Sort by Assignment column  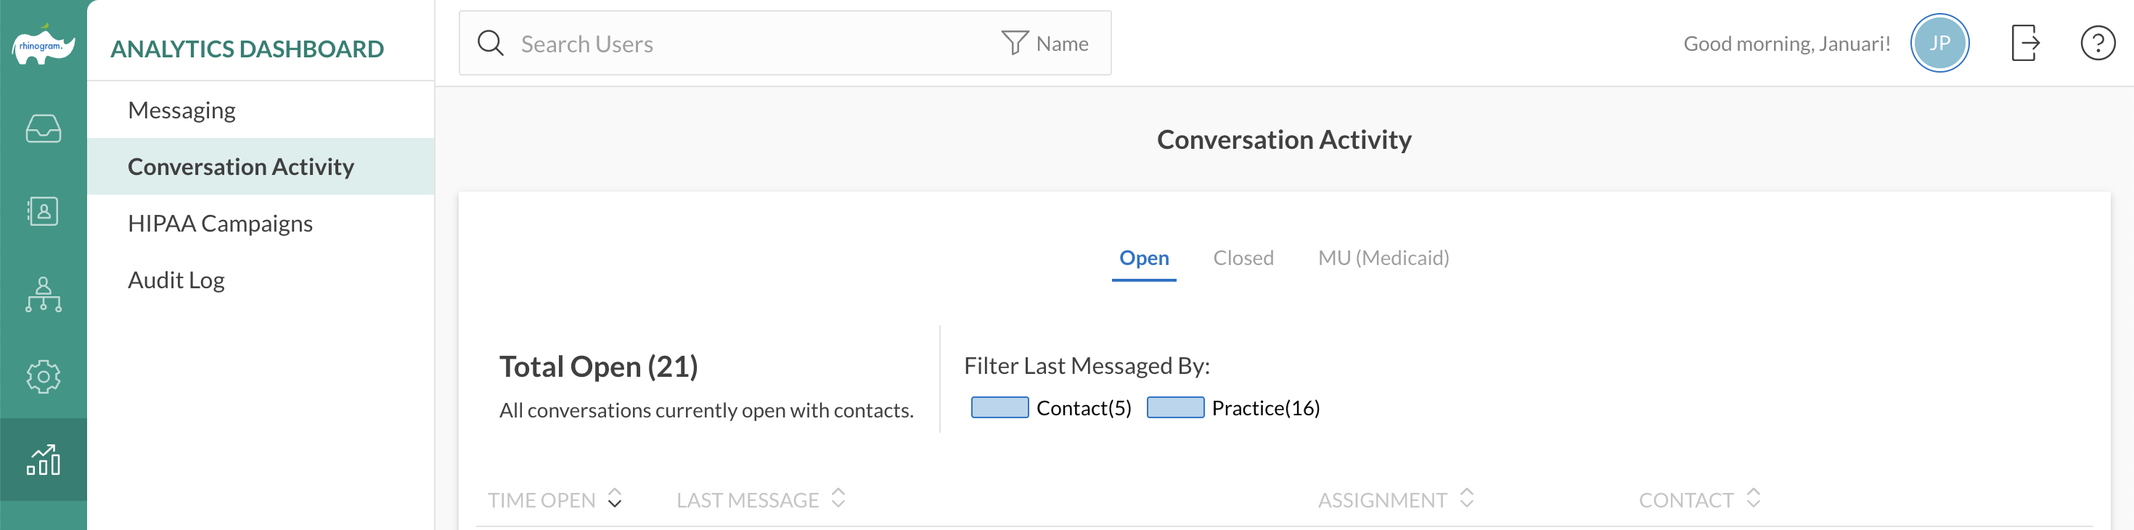pos(1466,499)
